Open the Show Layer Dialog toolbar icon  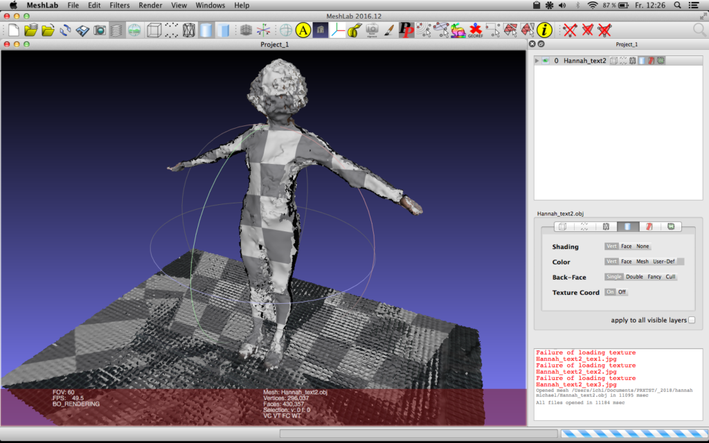[116, 30]
